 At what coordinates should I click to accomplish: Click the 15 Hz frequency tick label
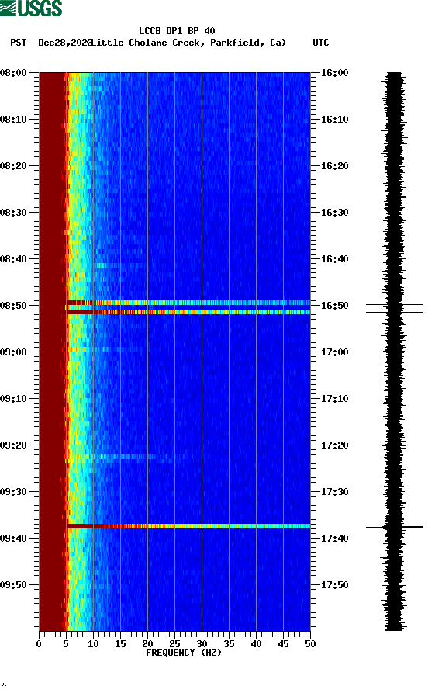click(x=120, y=644)
